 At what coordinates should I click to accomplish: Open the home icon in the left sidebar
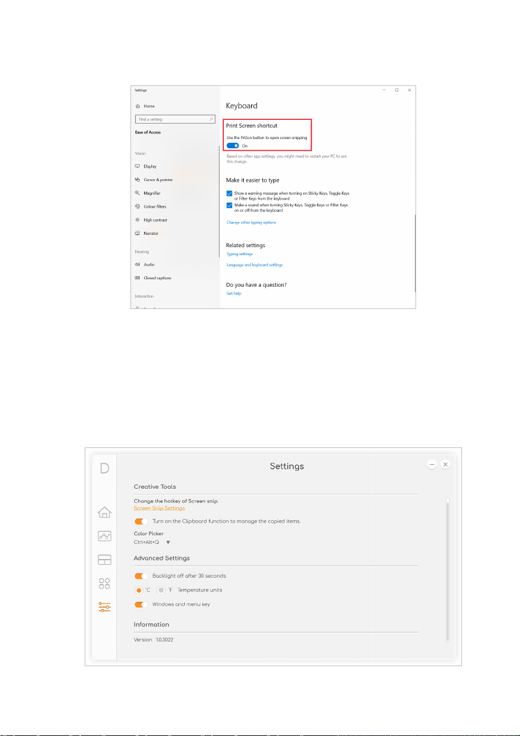pyautogui.click(x=104, y=512)
